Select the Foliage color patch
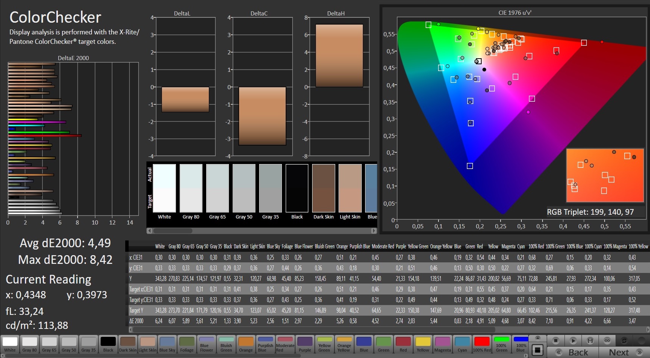Viewport: 650px width, 358px height. coord(187,344)
